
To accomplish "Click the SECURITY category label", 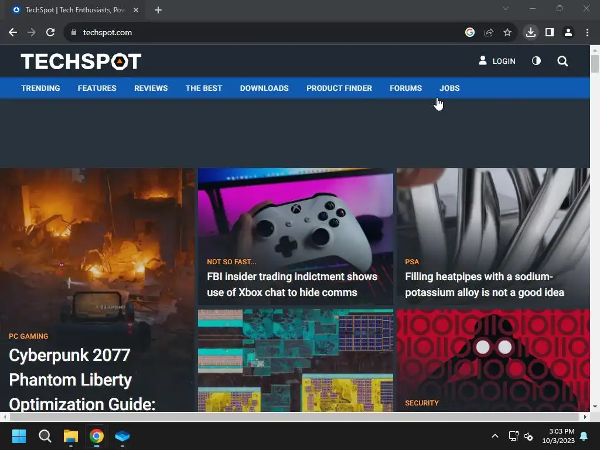I will coord(422,403).
